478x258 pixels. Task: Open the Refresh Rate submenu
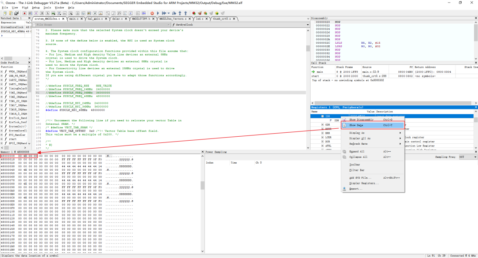coord(373,144)
